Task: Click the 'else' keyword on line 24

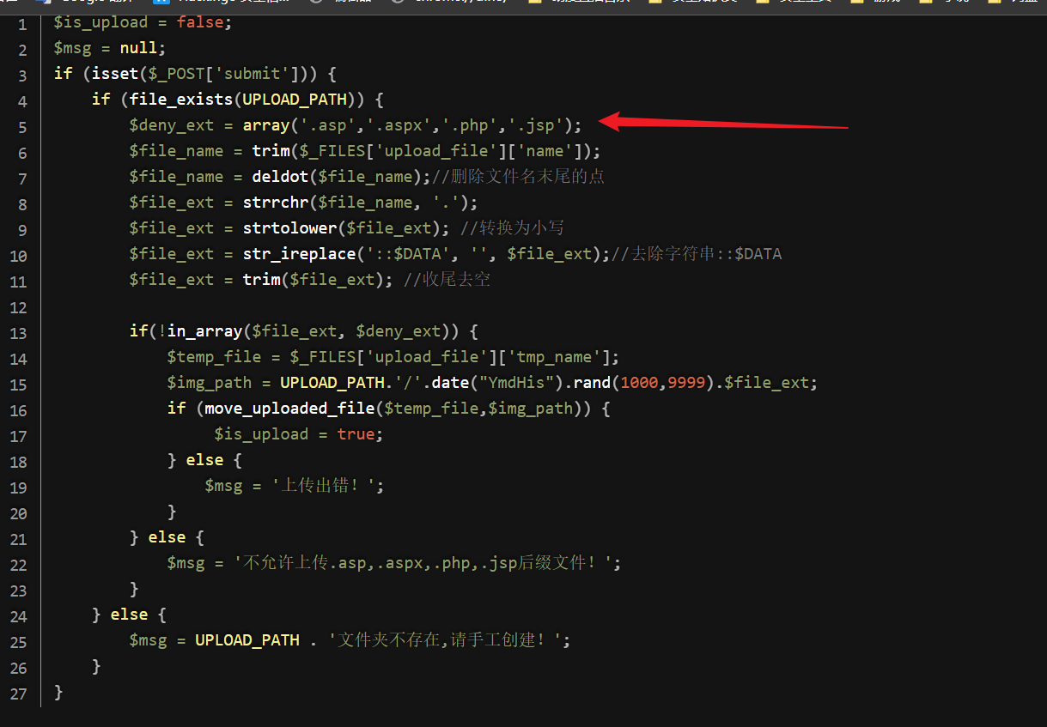Action: pos(129,615)
